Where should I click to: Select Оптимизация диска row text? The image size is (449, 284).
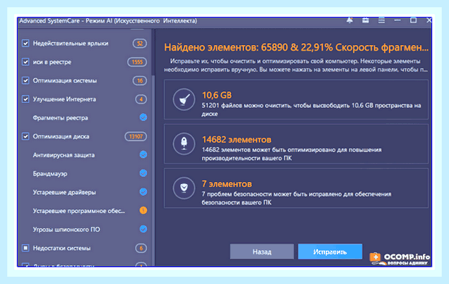[x=61, y=136]
